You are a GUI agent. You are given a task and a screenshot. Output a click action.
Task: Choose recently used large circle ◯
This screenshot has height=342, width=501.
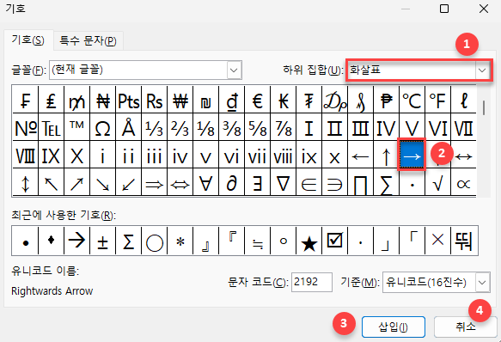coord(155,241)
